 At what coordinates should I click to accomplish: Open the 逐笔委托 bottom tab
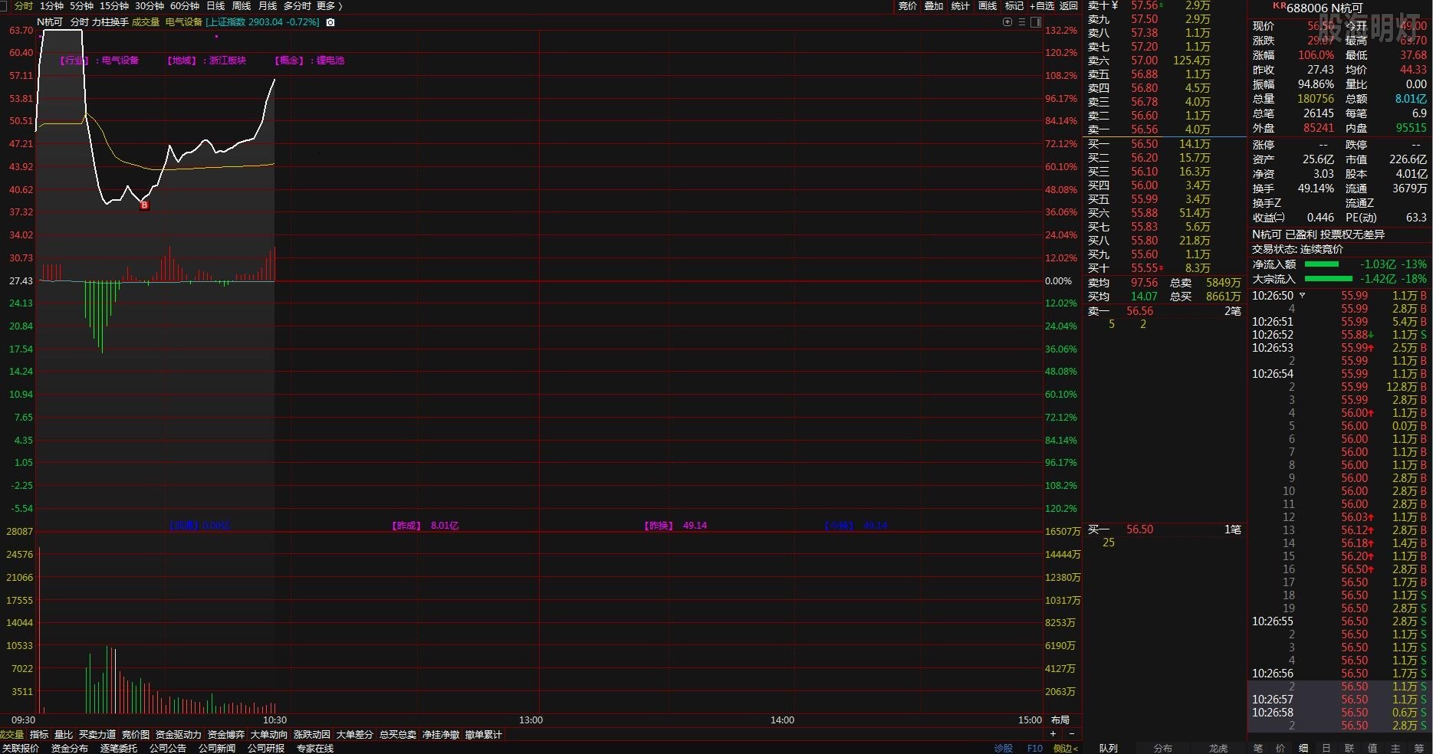click(x=119, y=748)
